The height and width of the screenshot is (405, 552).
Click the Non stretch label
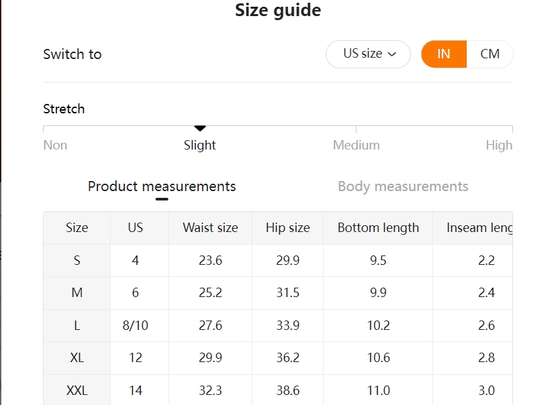(55, 146)
